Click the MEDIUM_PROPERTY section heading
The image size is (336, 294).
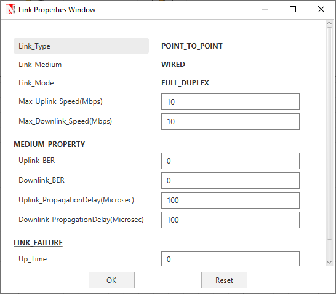pyautogui.click(x=49, y=145)
